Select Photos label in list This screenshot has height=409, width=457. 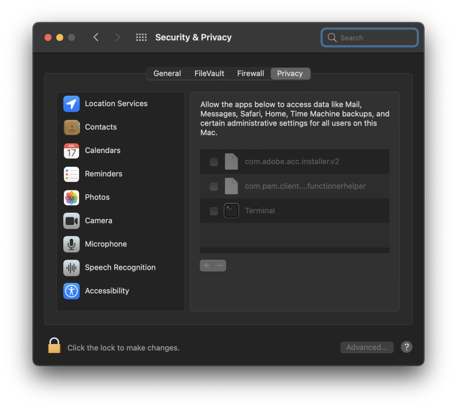97,197
